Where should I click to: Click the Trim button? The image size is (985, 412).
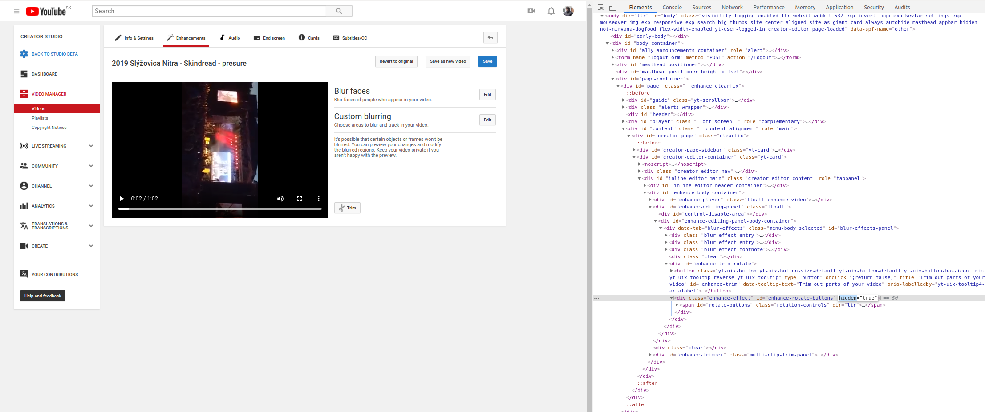click(347, 208)
